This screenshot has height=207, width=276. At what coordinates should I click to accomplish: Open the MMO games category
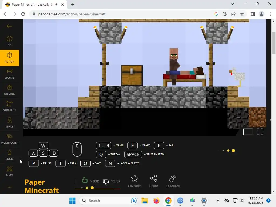(9, 171)
